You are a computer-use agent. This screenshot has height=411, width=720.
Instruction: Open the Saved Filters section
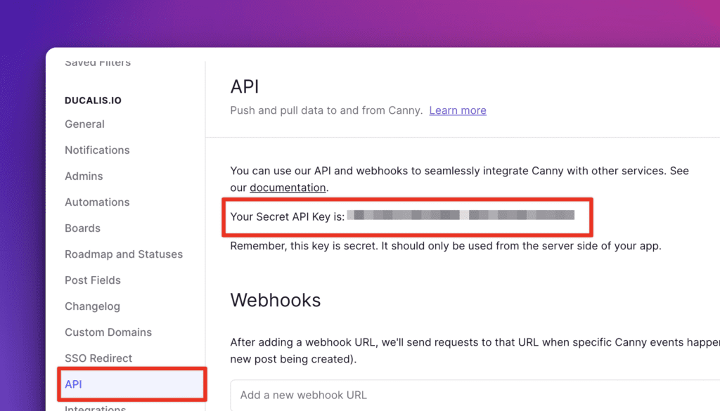(96, 62)
